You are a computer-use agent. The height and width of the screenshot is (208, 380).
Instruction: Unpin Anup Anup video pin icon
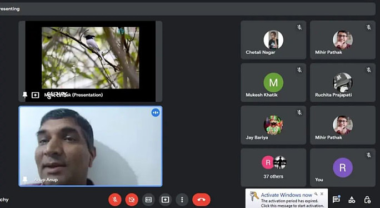(24, 180)
